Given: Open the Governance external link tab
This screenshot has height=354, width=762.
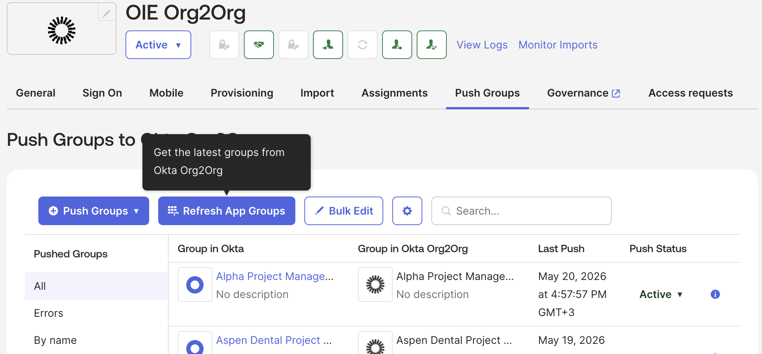Looking at the screenshot, I should click(x=584, y=93).
